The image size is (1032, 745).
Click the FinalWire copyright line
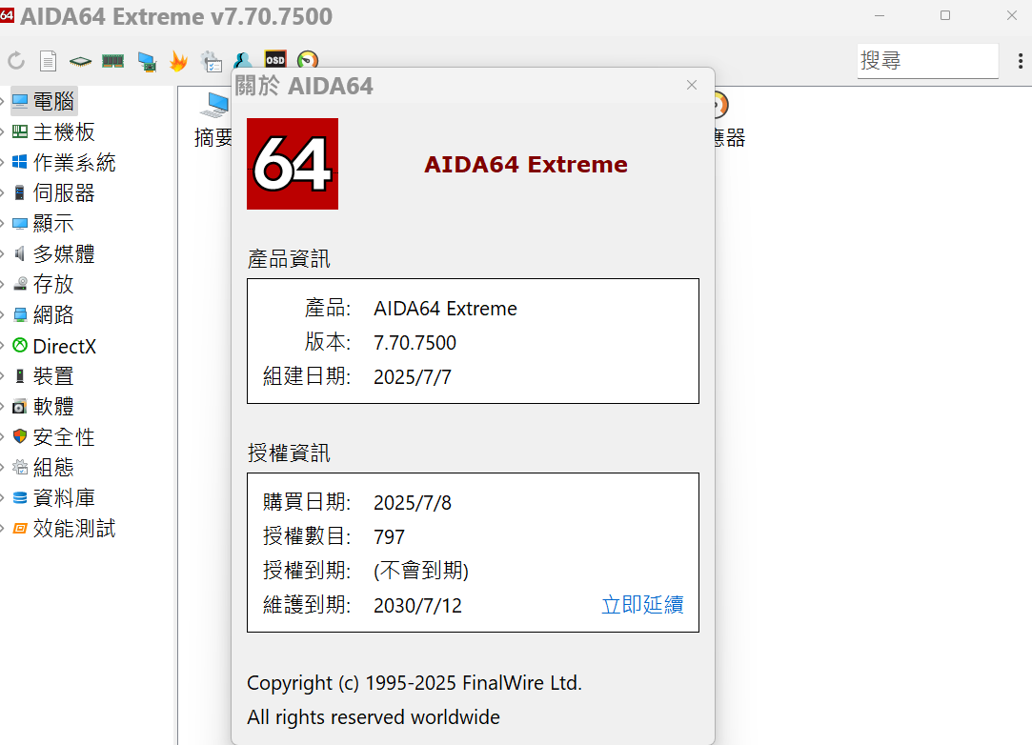tap(415, 683)
